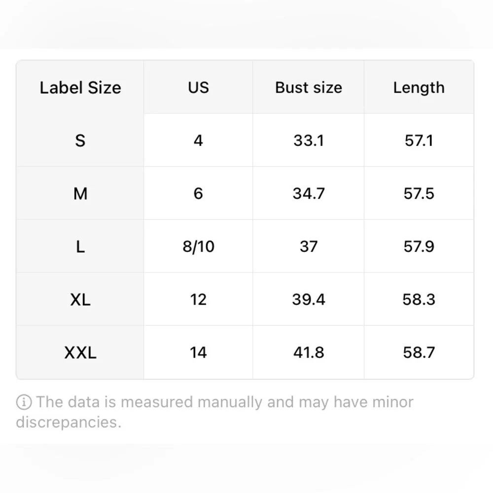493x493 pixels.
Task: Click the 39.4 bust size value
Action: click(309, 299)
